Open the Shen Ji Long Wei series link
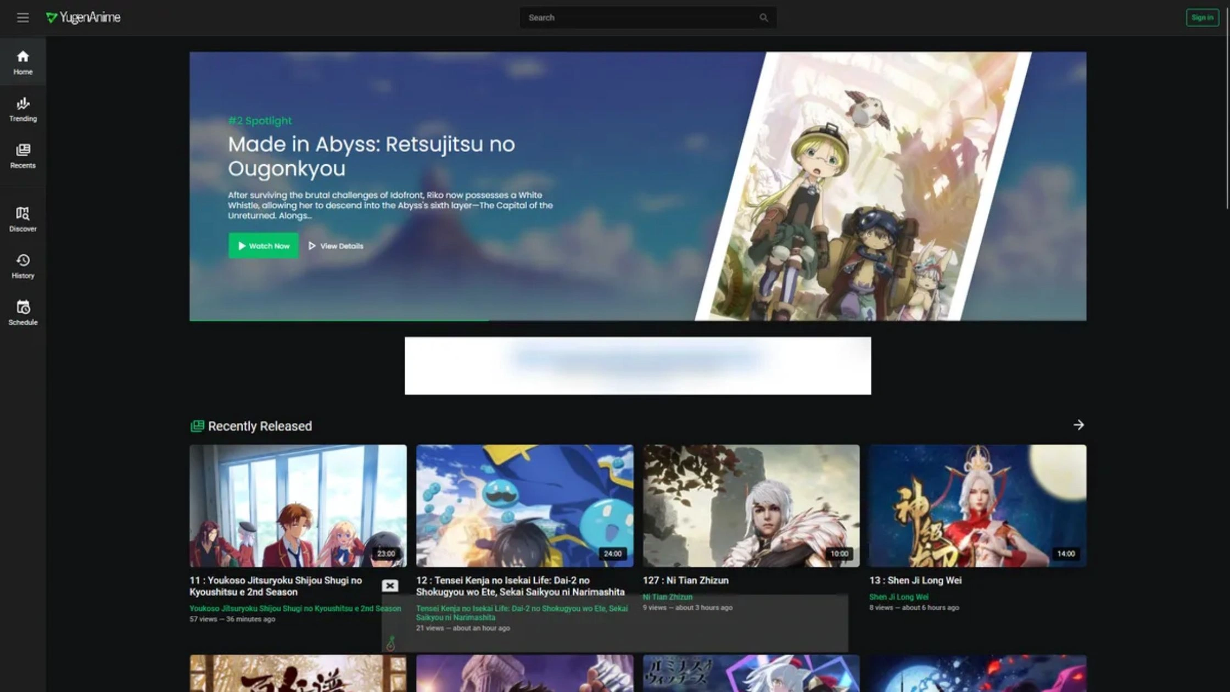Screen dimensions: 1230x692 (899, 596)
